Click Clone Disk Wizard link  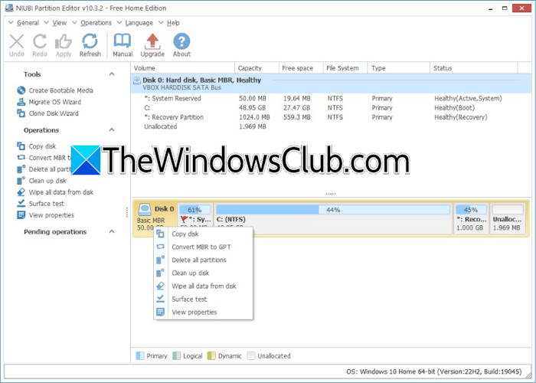pos(54,113)
